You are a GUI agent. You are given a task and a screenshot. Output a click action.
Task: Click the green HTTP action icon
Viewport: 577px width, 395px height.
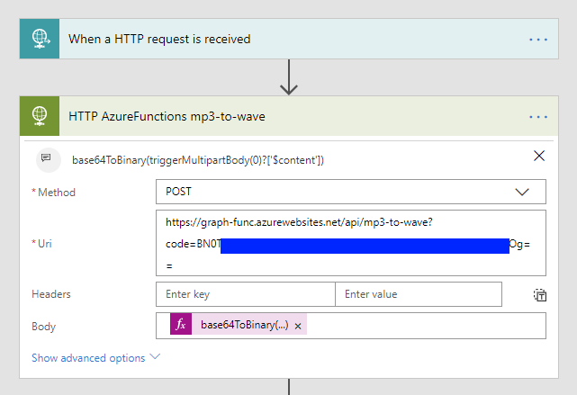pos(39,116)
